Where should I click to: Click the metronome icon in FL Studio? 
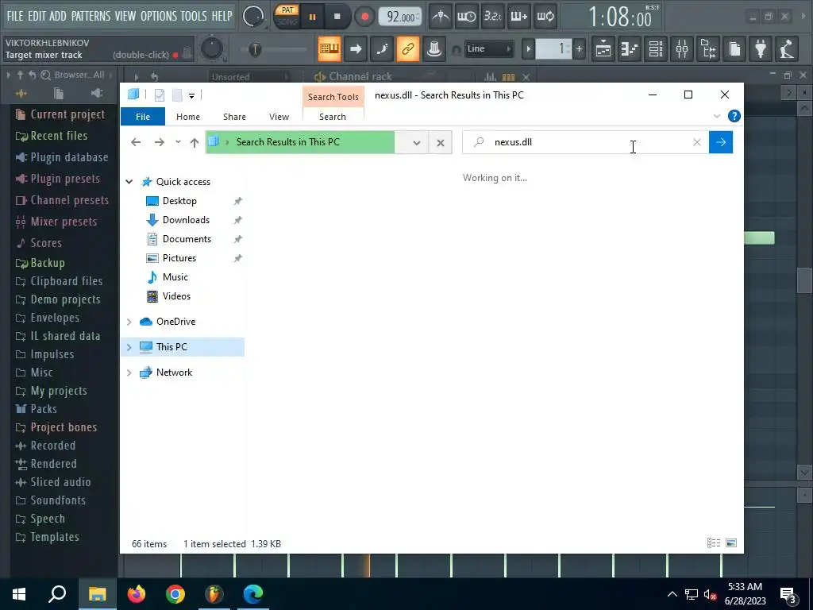[x=441, y=17]
